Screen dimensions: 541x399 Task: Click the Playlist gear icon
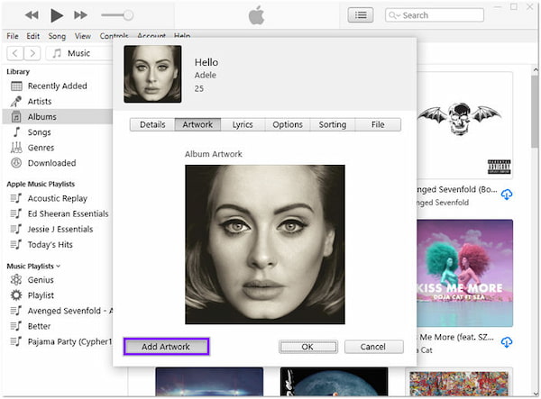click(x=16, y=295)
